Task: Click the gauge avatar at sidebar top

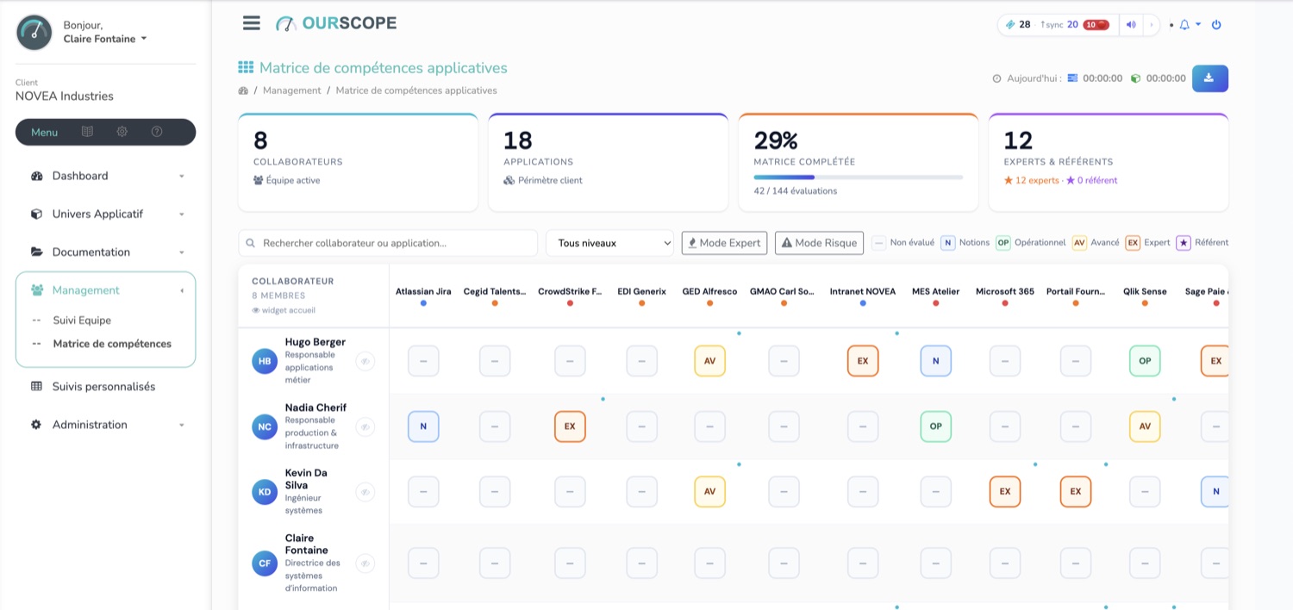Action: [34, 33]
